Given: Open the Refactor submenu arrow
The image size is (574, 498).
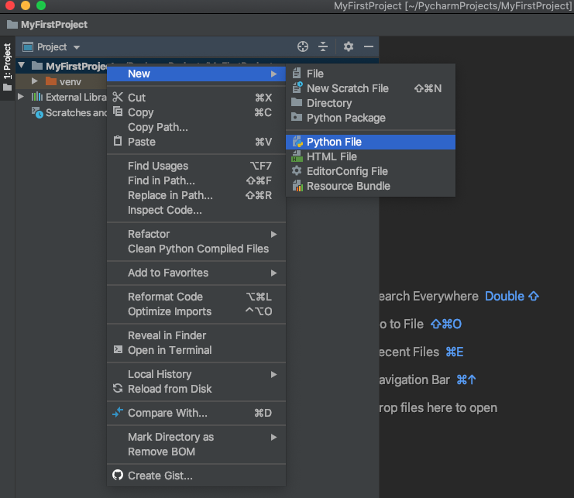Looking at the screenshot, I should [273, 234].
